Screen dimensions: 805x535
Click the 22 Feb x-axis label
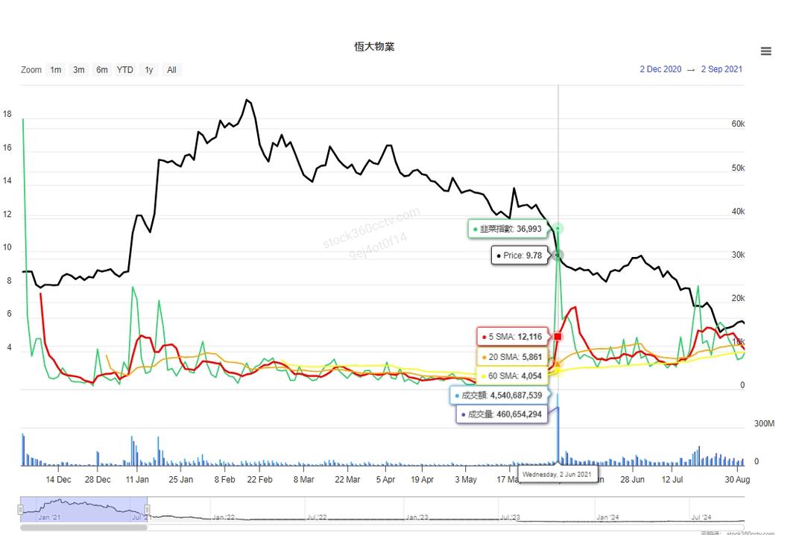tap(260, 480)
